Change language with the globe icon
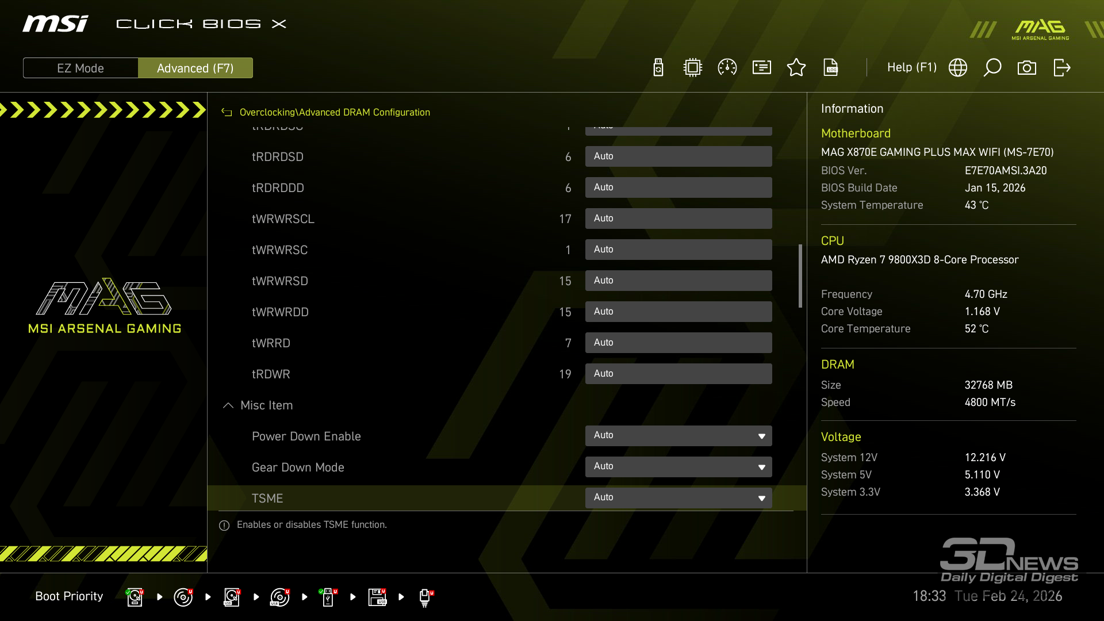This screenshot has height=621, width=1104. point(958,68)
